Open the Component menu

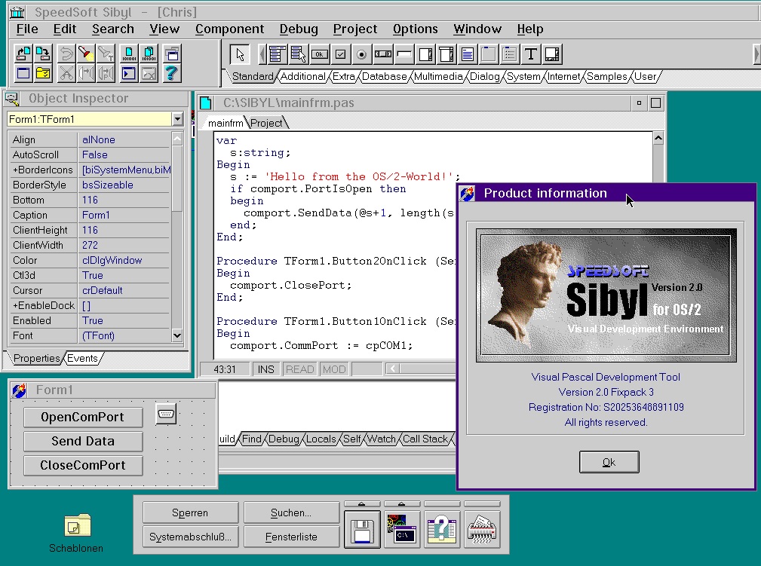[x=229, y=29]
